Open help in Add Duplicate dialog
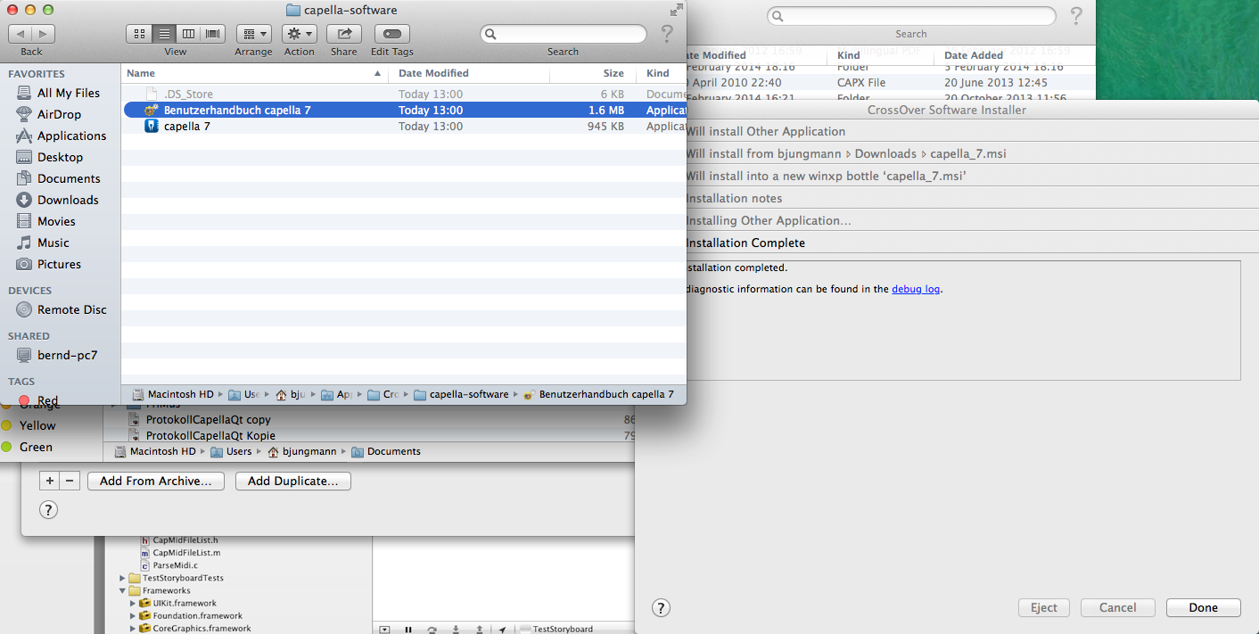 coord(49,510)
